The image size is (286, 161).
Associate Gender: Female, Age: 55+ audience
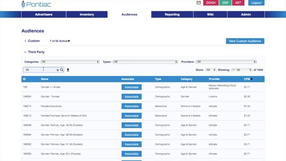(131, 154)
